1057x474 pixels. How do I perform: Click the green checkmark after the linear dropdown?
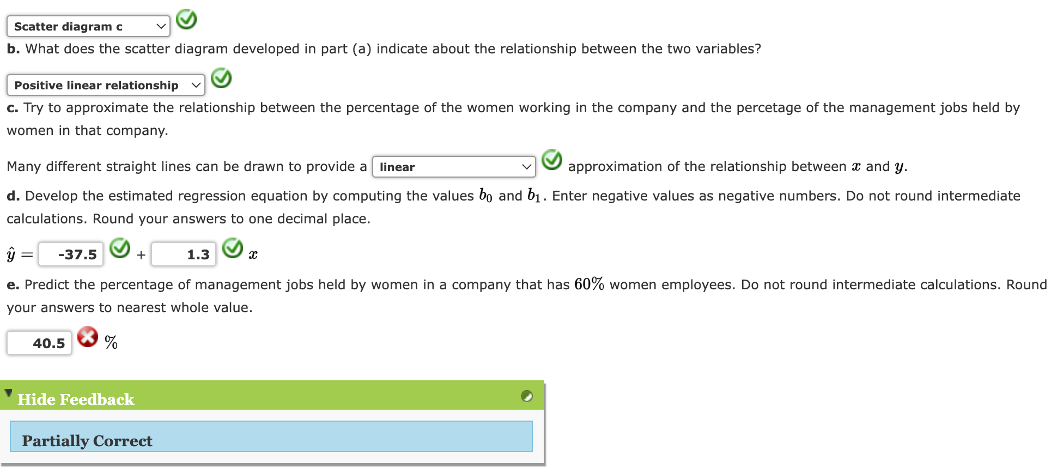(x=551, y=161)
